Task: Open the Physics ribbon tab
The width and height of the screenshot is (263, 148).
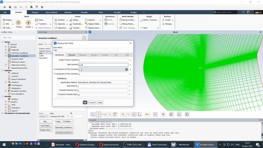Action: click(x=35, y=12)
